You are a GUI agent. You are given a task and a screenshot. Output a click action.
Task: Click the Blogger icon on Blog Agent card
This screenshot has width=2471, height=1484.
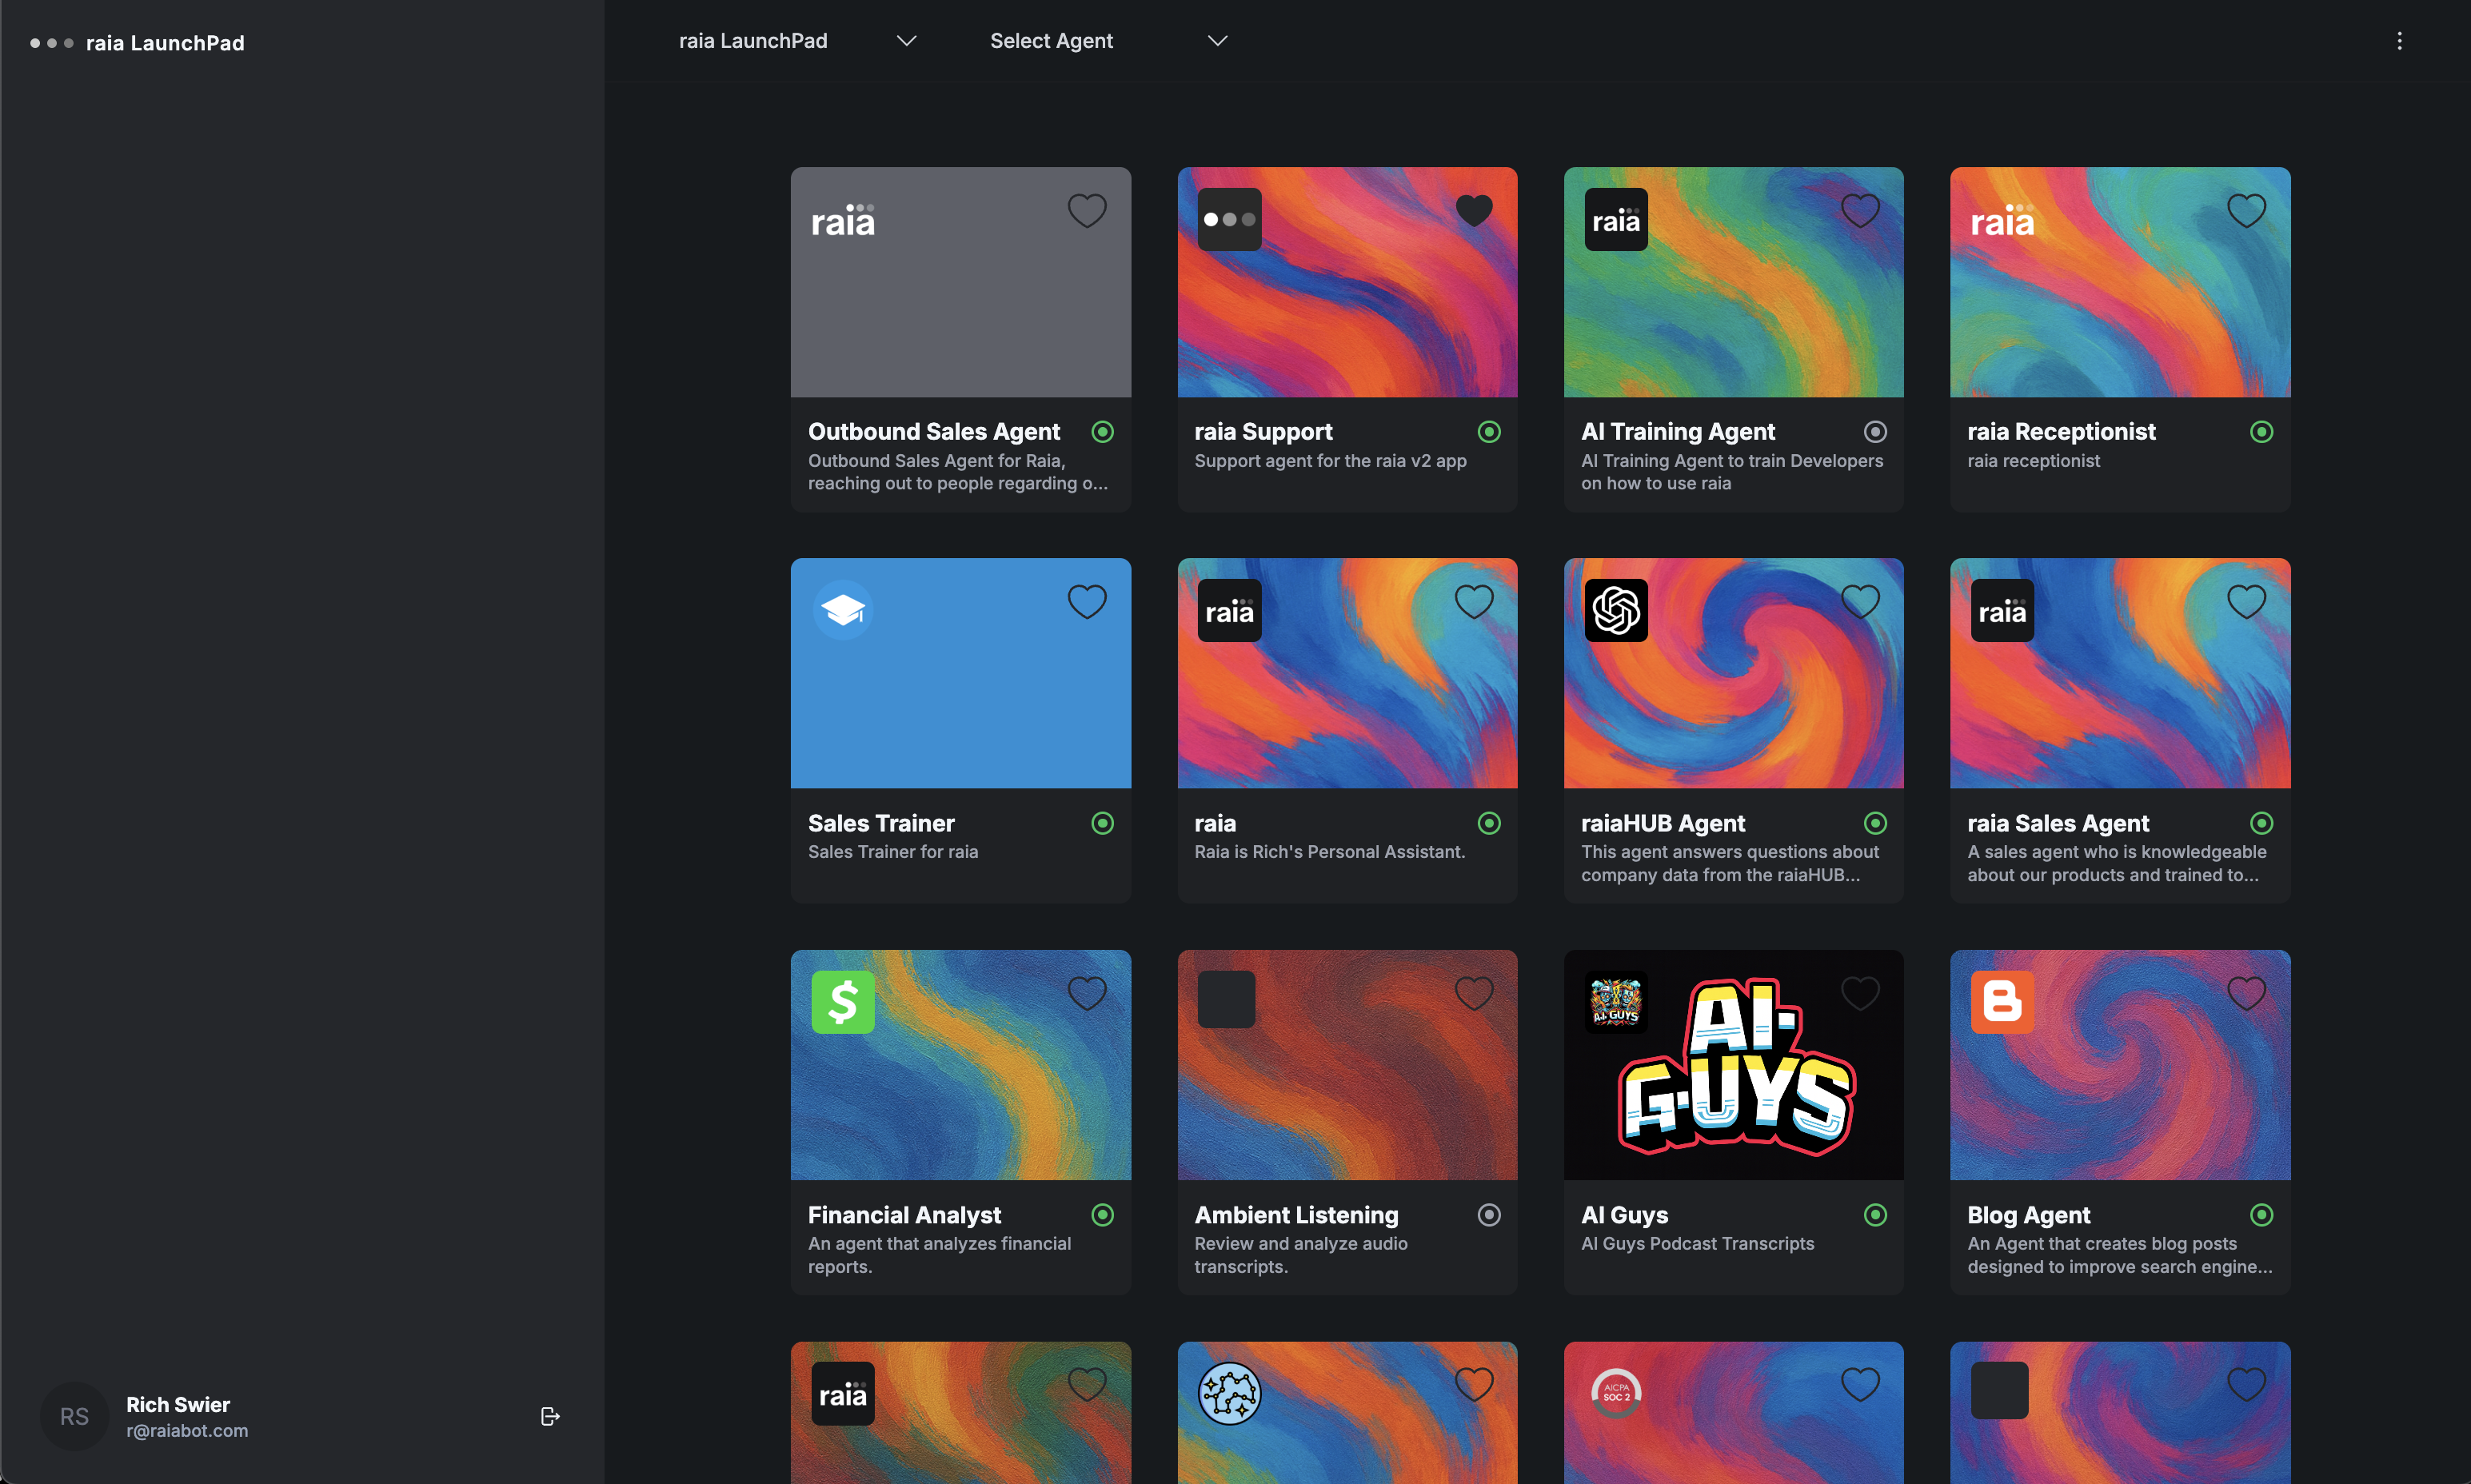tap(2001, 1001)
